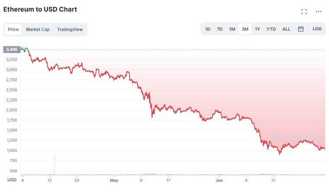Click the May label on the date axis
Viewport: 329px width, 194px height.
pos(114,180)
